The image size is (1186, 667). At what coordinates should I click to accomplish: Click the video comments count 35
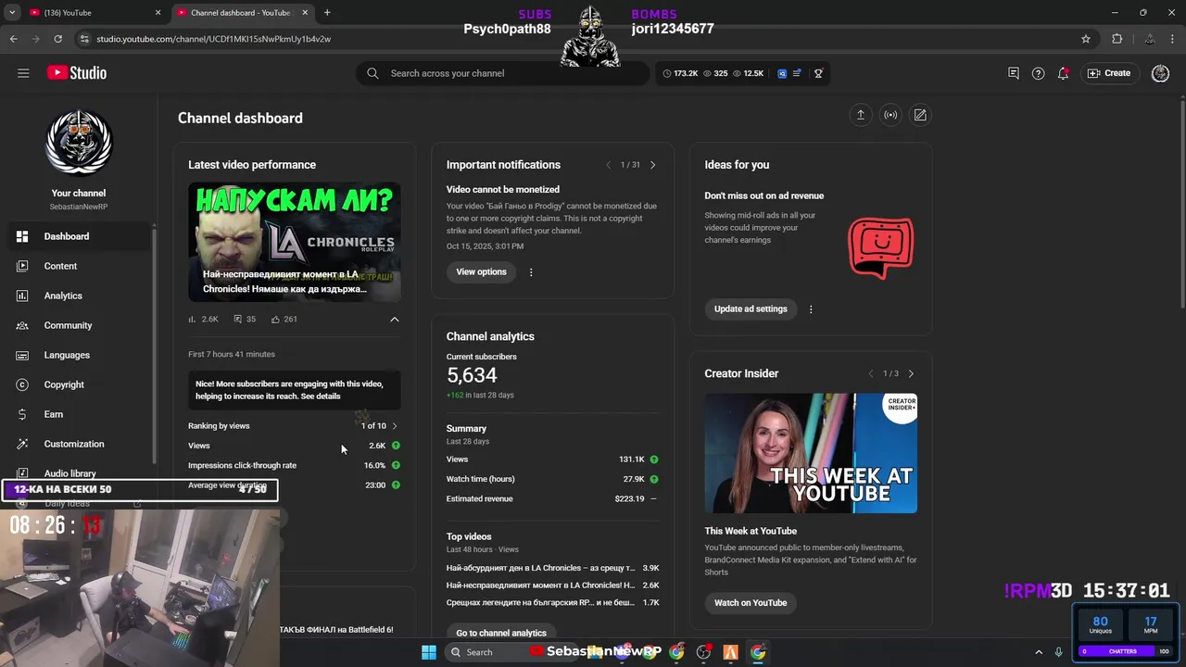245,319
